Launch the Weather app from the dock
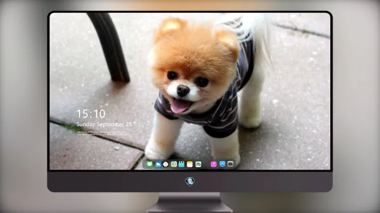Image resolution: width=380 pixels, height=213 pixels. point(158,164)
